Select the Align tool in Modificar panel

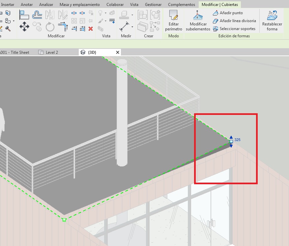pos(24,15)
